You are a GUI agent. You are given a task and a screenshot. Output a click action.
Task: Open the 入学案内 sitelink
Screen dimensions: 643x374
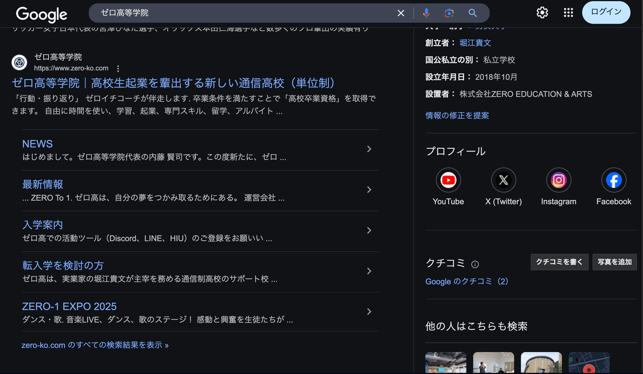pyautogui.click(x=43, y=225)
